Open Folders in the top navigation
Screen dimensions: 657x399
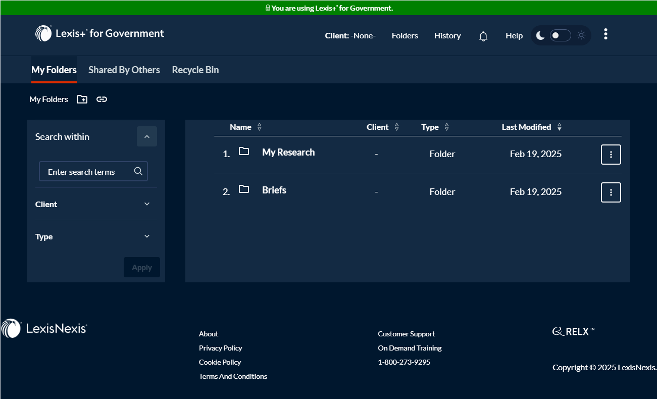point(405,36)
